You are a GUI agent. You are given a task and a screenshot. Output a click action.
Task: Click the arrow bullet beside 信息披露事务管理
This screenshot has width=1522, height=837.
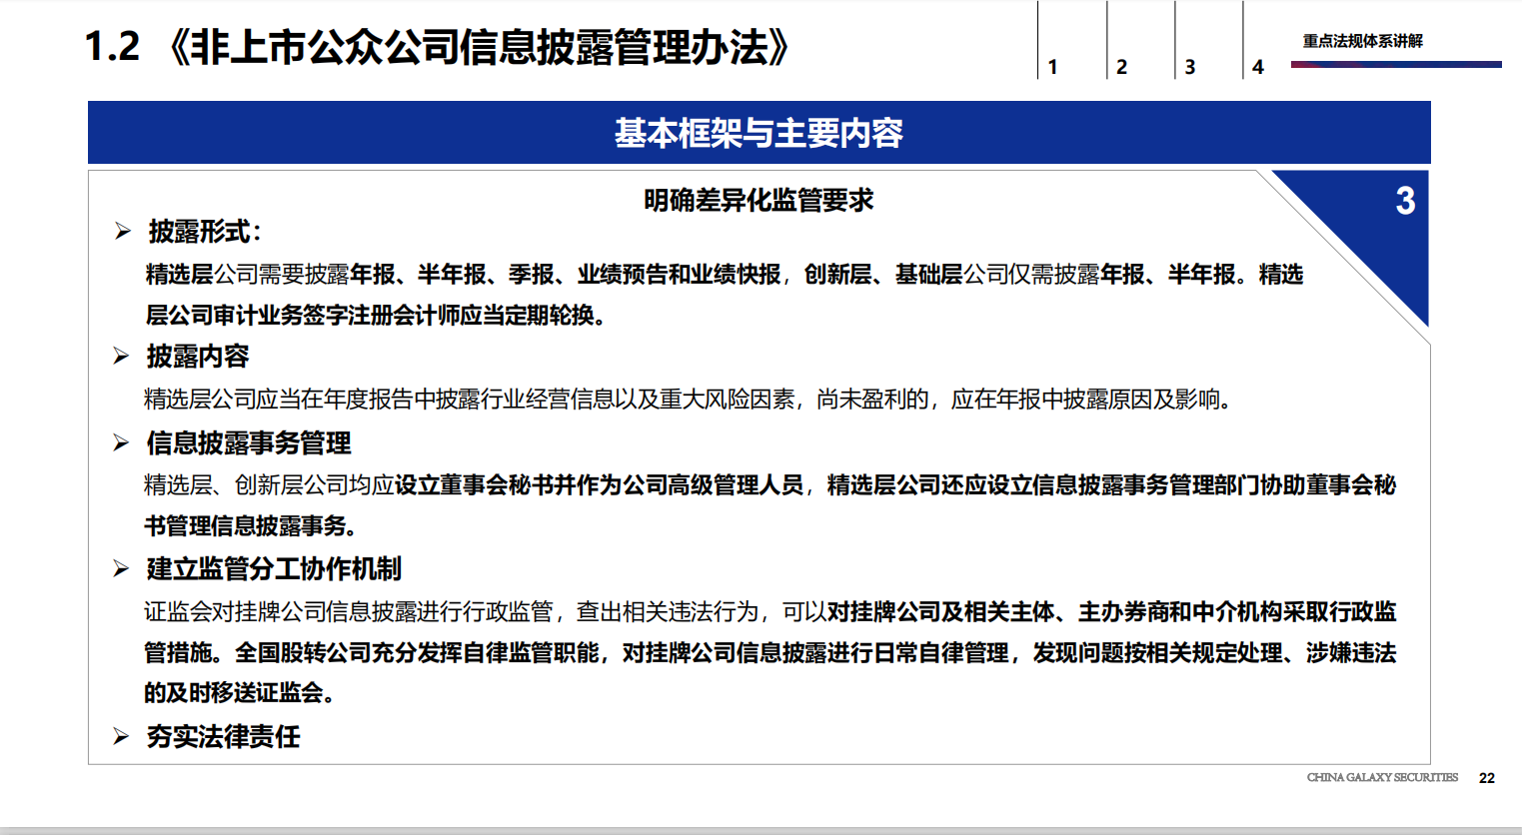(122, 442)
